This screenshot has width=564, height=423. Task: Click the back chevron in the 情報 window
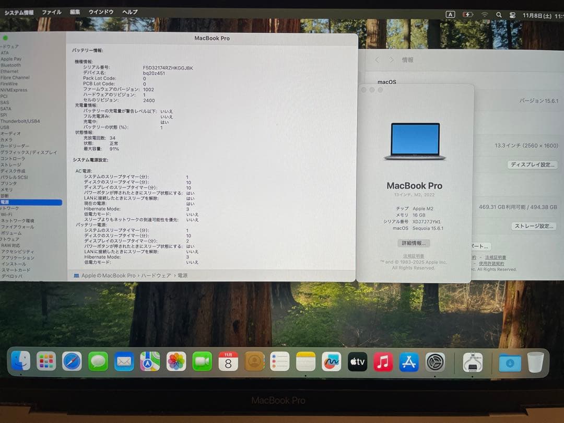(378, 60)
